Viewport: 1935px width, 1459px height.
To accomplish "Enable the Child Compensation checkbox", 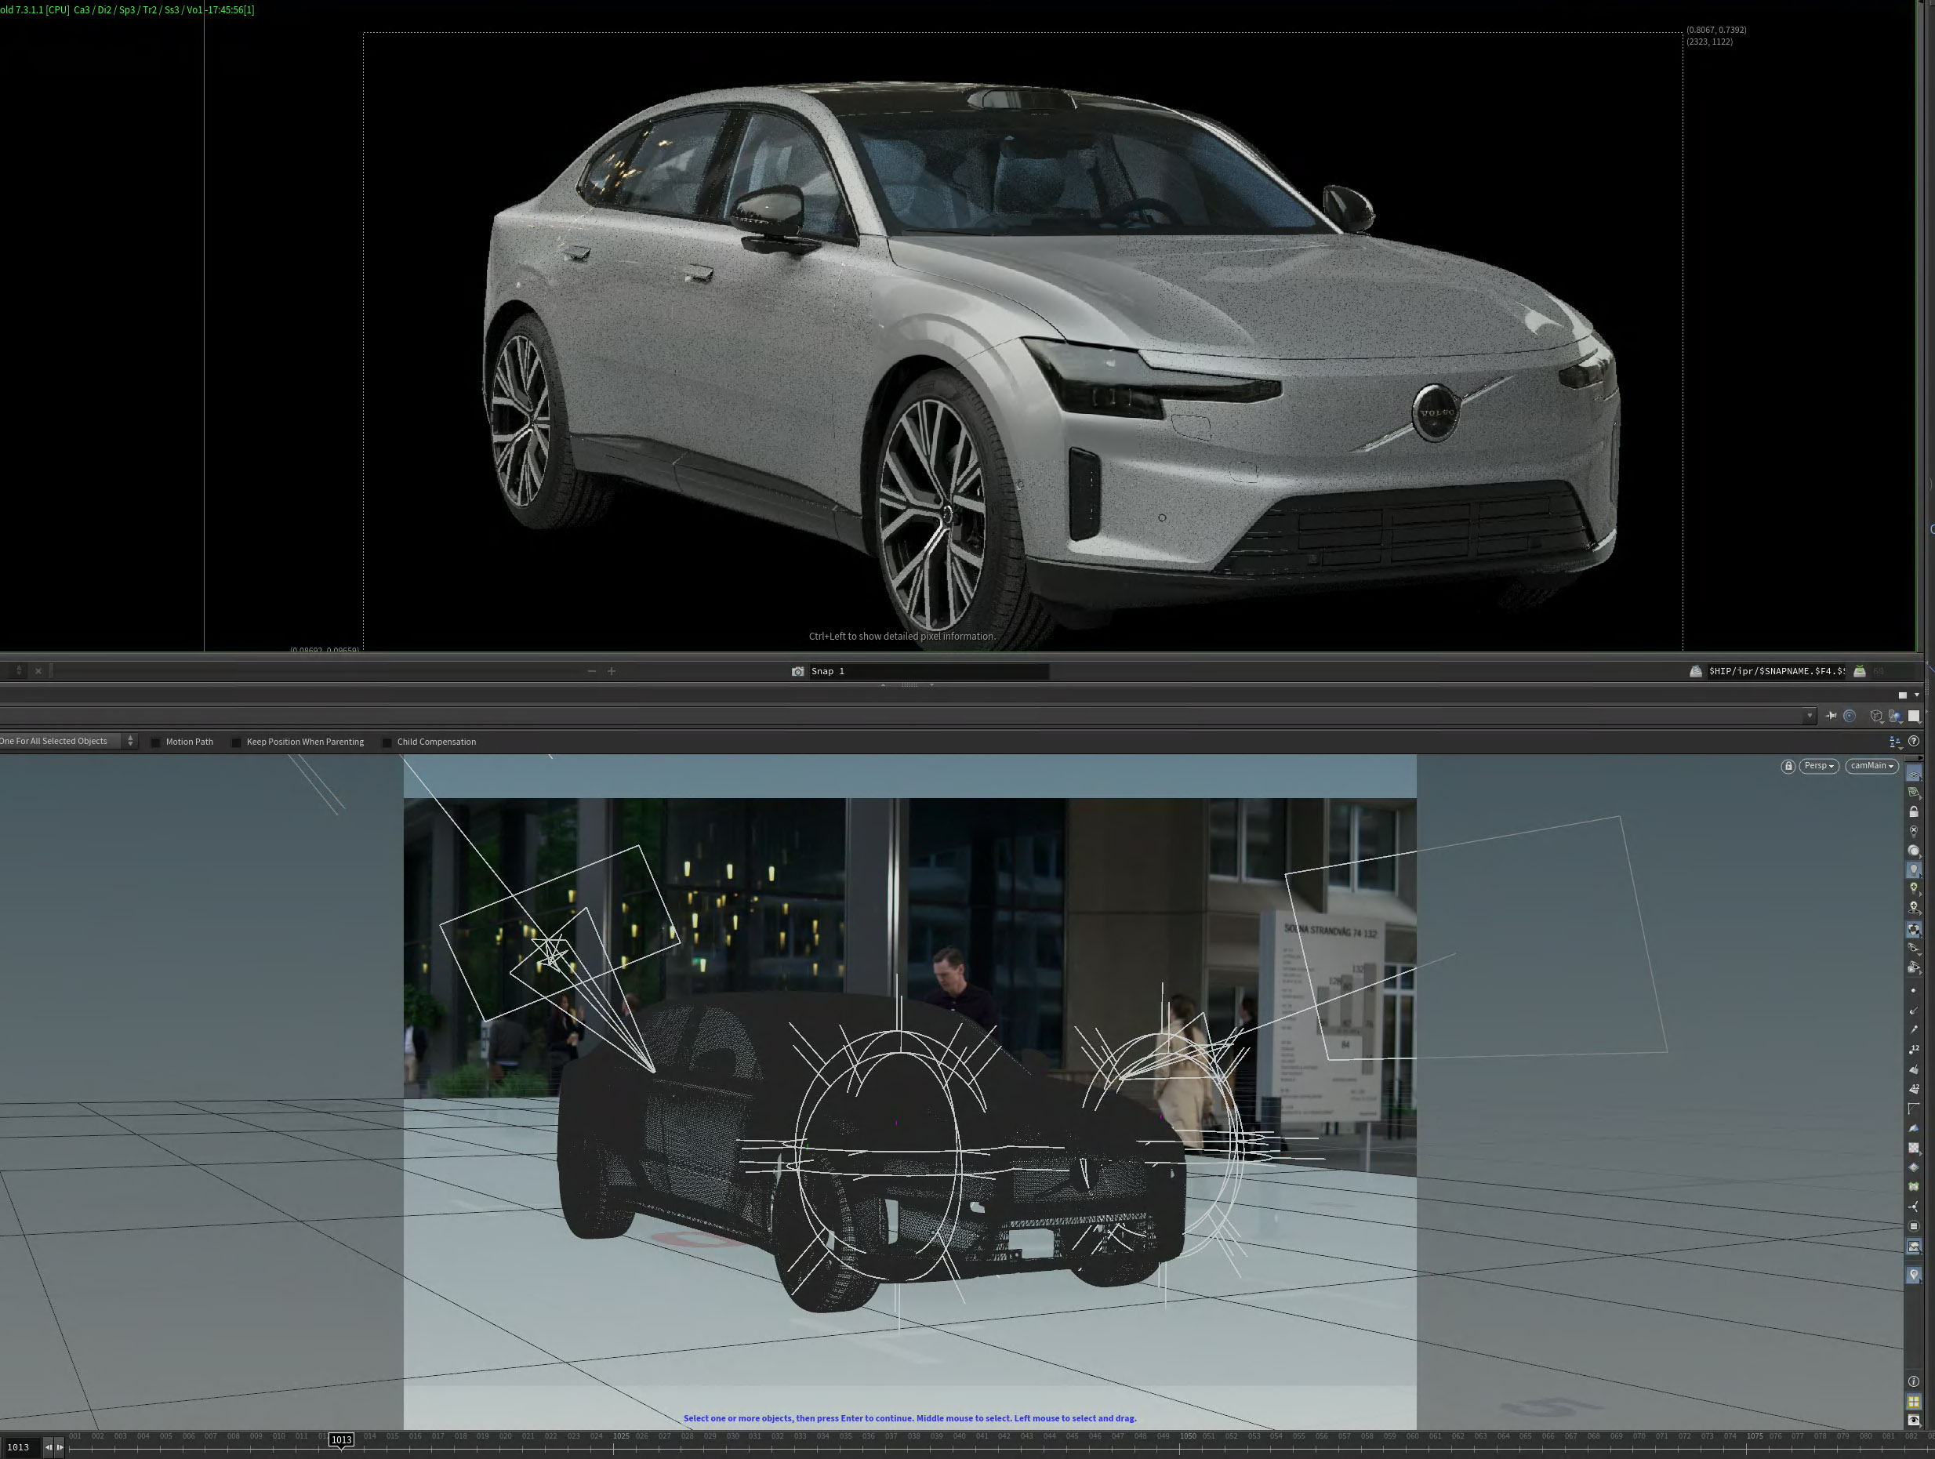I will (387, 742).
